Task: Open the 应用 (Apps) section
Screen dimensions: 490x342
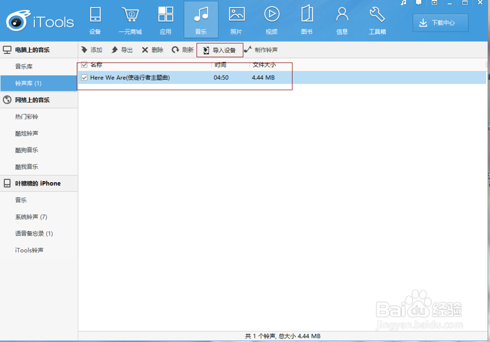Action: [x=166, y=20]
